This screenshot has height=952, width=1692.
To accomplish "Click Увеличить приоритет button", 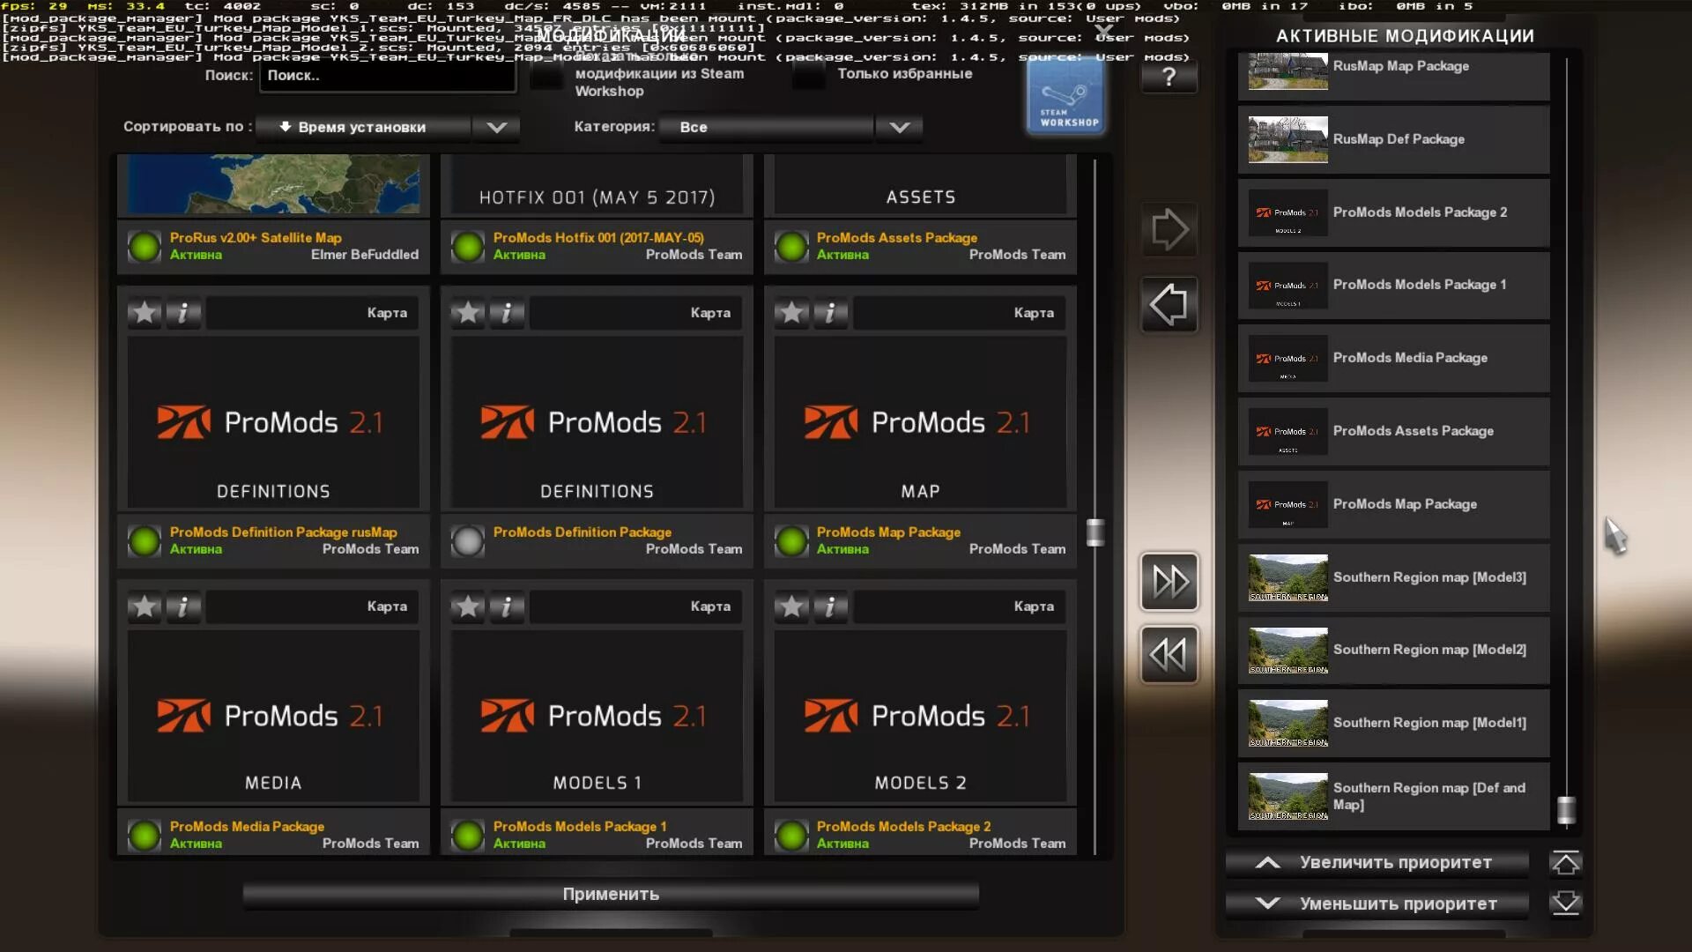I will point(1377,862).
